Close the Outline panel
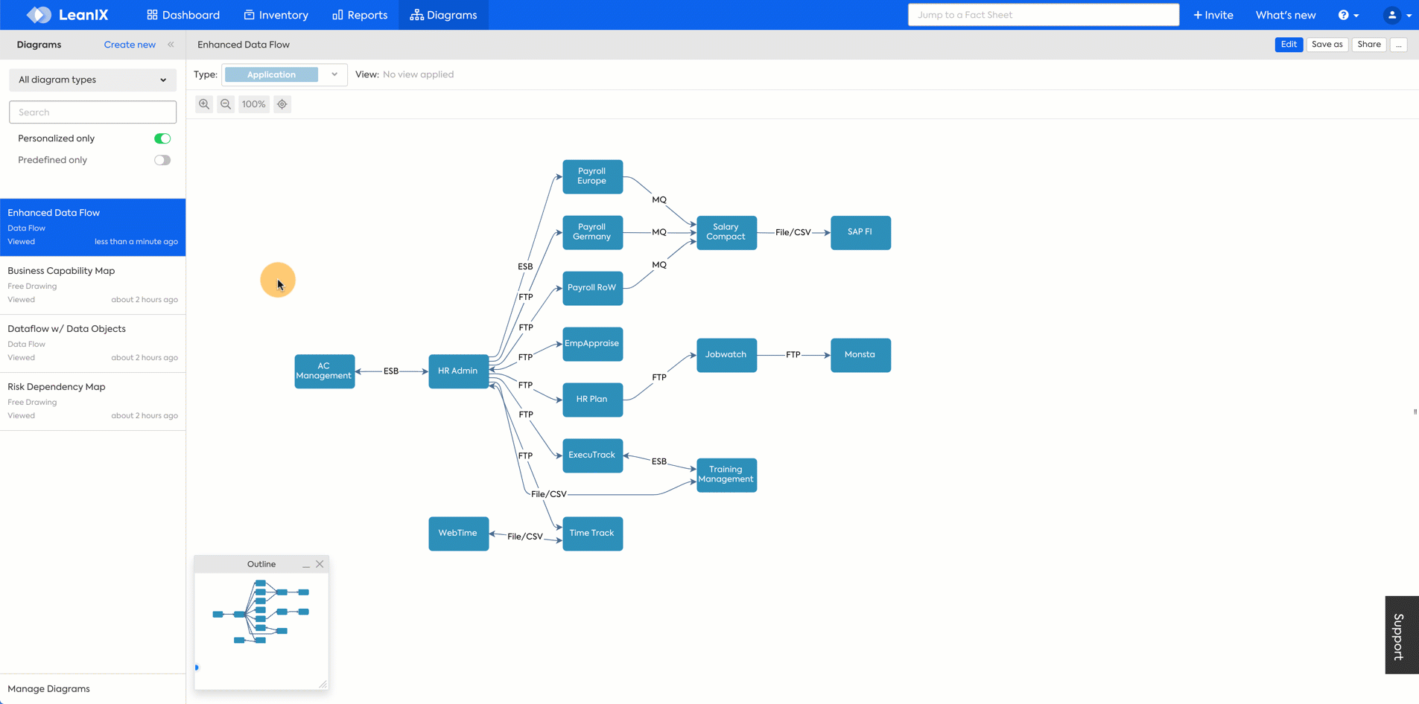The width and height of the screenshot is (1419, 704). 320,564
